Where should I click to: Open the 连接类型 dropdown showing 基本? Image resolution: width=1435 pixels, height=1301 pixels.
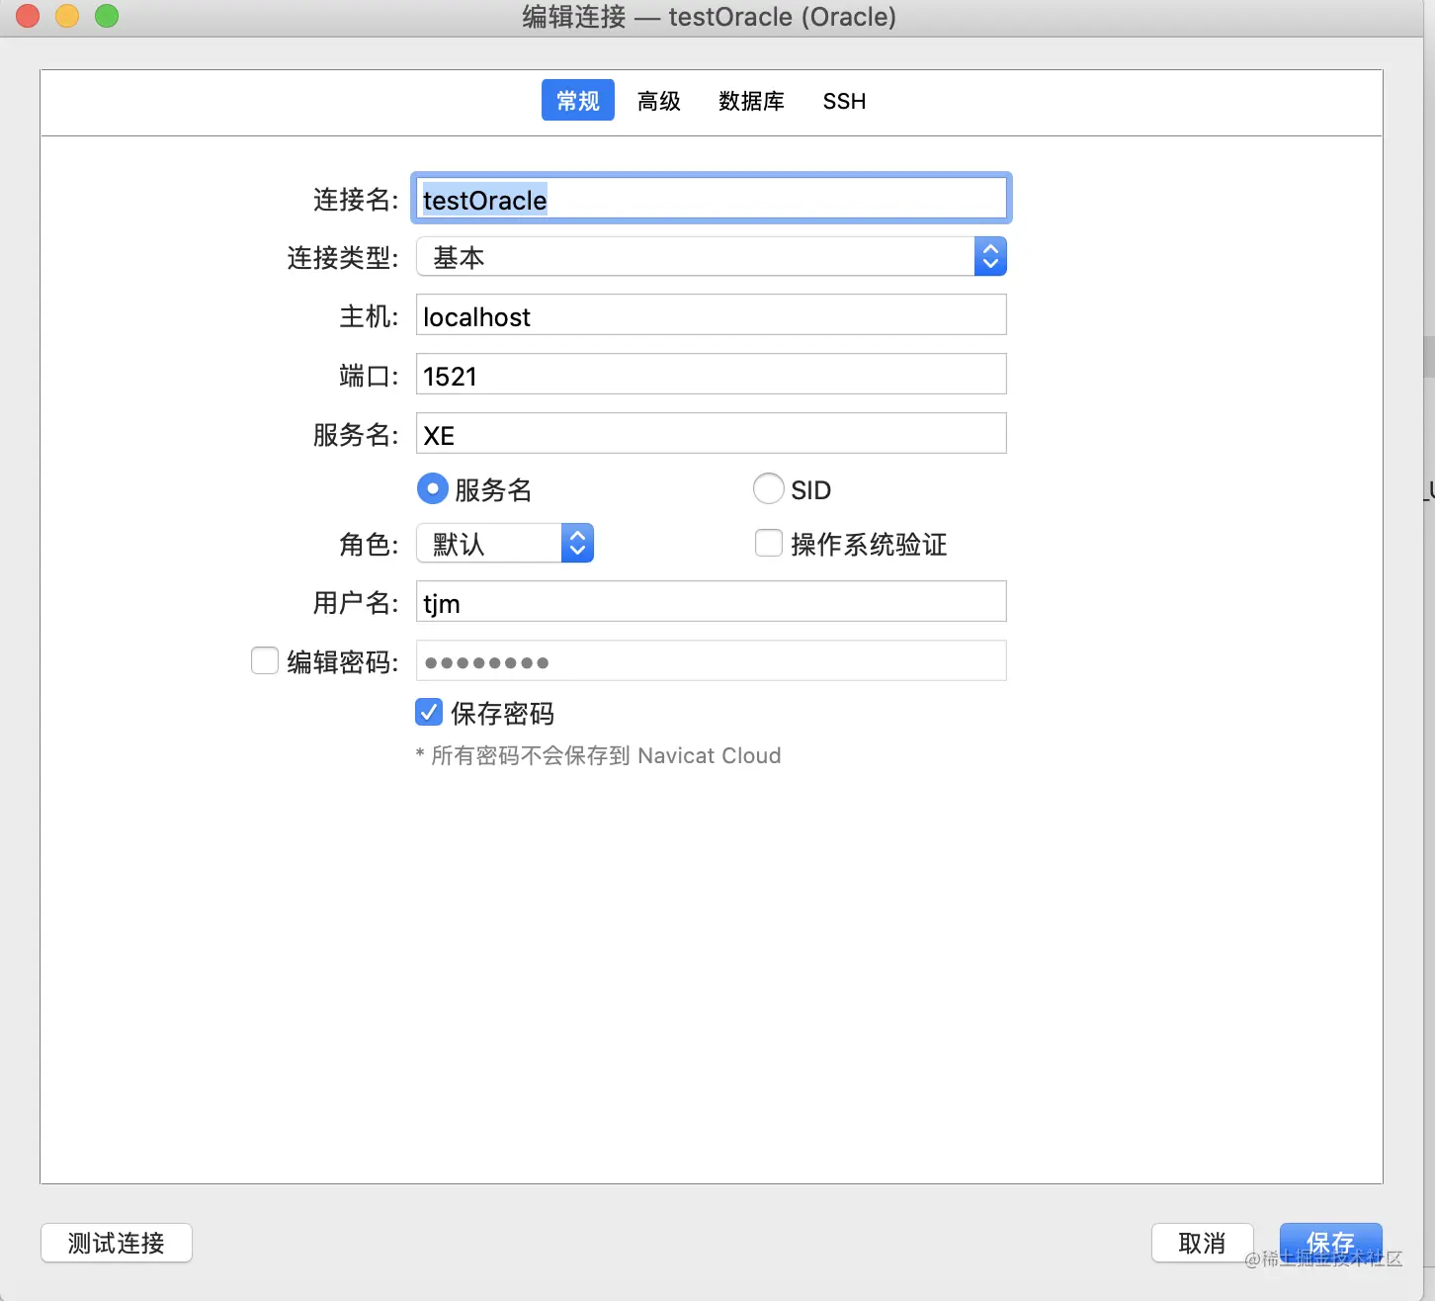[x=712, y=257]
